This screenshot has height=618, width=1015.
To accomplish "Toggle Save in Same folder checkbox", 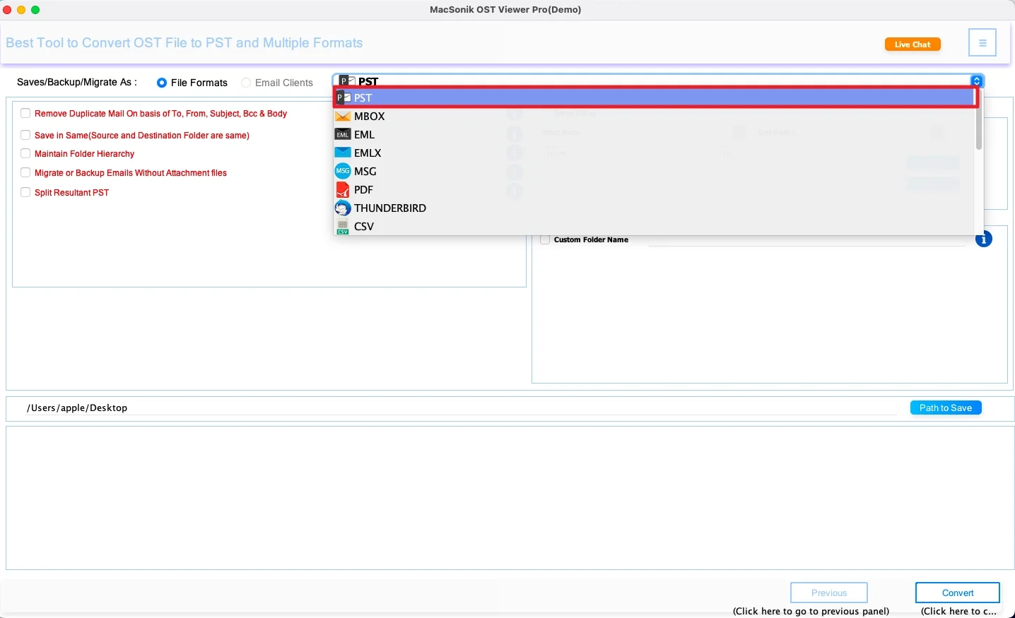I will [x=25, y=135].
